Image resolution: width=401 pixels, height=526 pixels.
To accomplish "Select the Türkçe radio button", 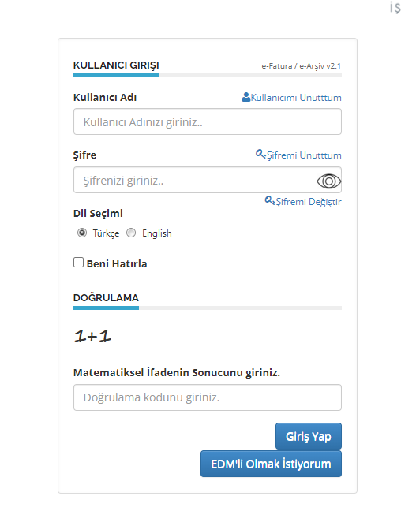I will pos(82,233).
